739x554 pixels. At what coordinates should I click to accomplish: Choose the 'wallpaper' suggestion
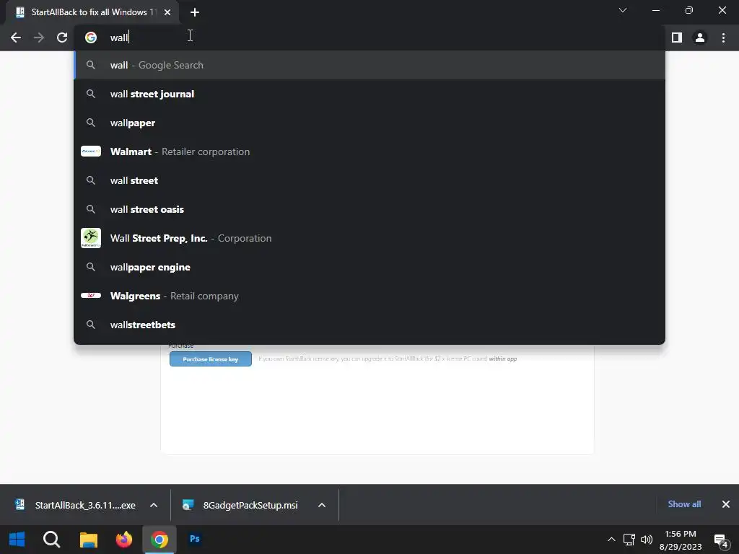[369, 123]
